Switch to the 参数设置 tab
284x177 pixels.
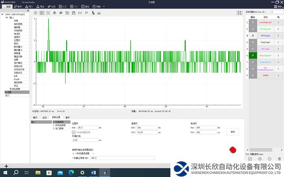tap(56, 118)
